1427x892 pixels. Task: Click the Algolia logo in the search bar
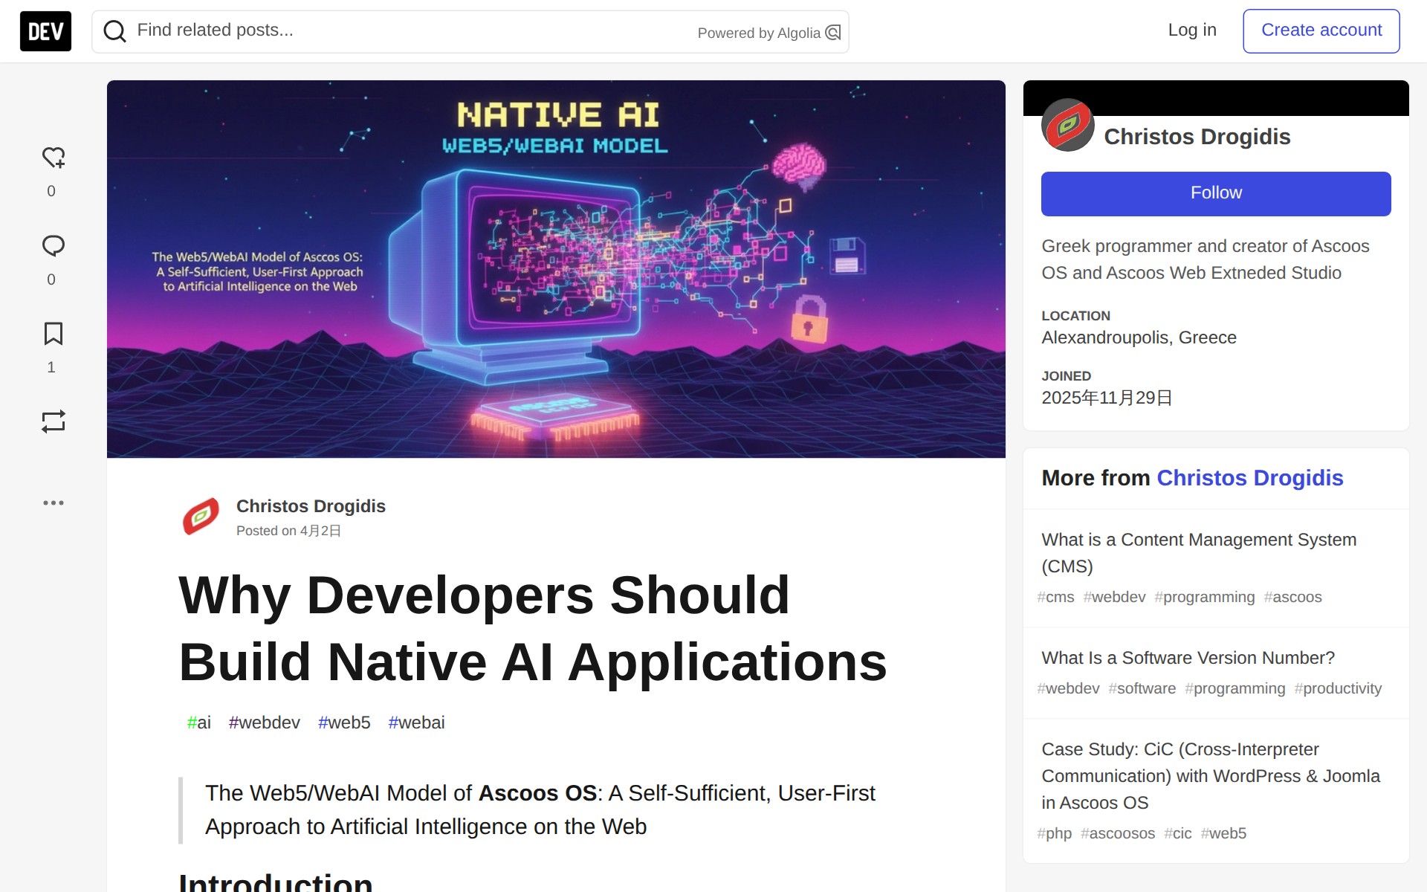pos(833,33)
